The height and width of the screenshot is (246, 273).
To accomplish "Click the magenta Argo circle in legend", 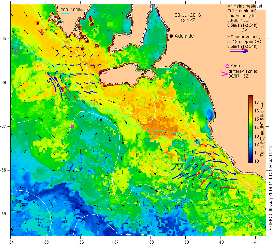I will point(227,66).
